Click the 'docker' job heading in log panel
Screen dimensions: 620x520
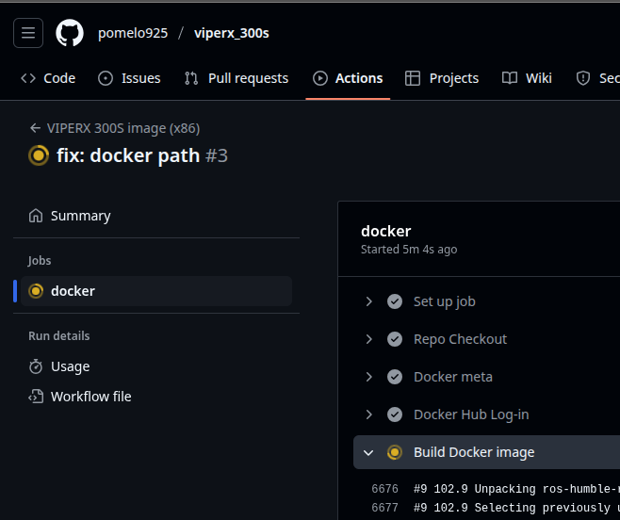[x=386, y=232]
